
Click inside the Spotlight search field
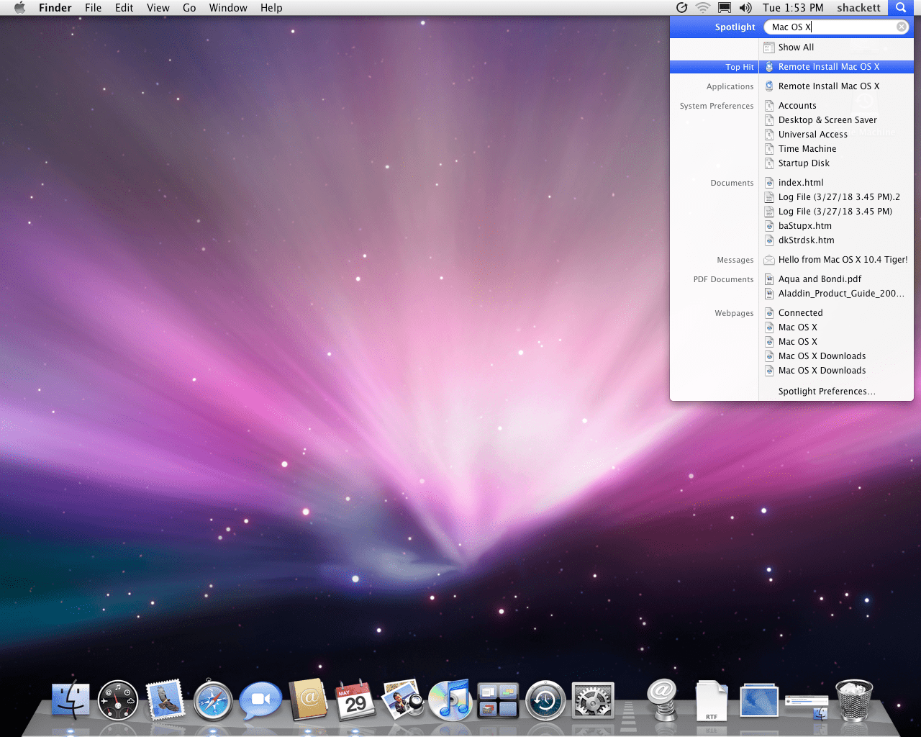pyautogui.click(x=849, y=27)
